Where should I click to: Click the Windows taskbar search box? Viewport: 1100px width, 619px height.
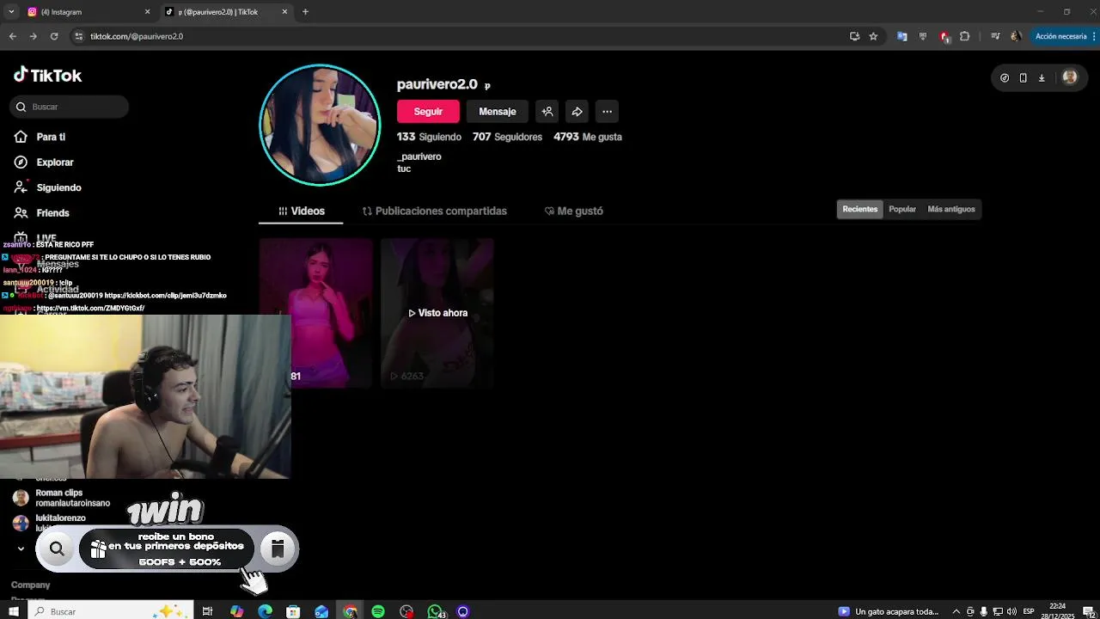coord(110,611)
